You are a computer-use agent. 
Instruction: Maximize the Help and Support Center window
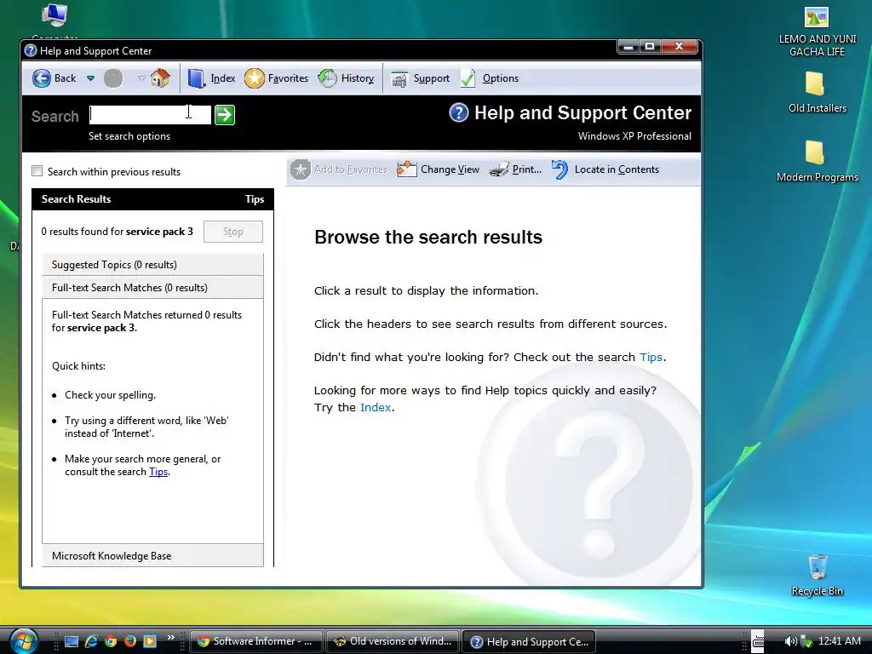(650, 47)
